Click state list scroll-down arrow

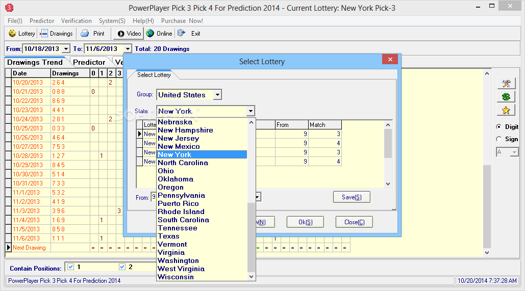tap(251, 277)
